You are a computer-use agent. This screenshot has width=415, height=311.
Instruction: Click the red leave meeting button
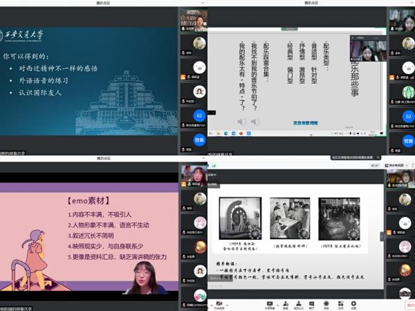click(408, 304)
